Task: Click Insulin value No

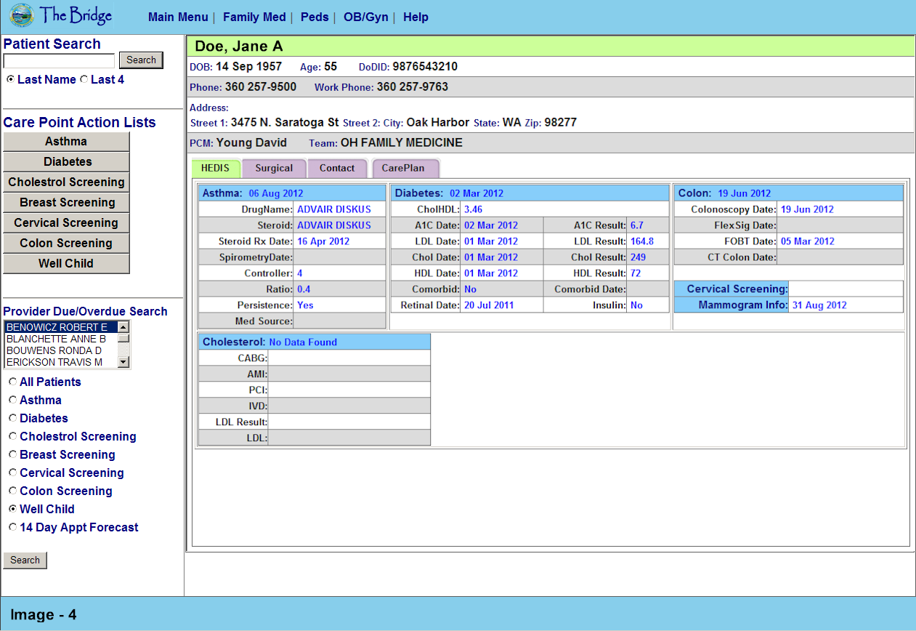Action: click(637, 305)
